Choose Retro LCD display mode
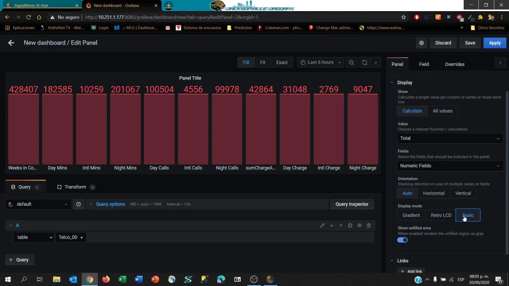Screen dimensions: 509x286 (x=441, y=215)
